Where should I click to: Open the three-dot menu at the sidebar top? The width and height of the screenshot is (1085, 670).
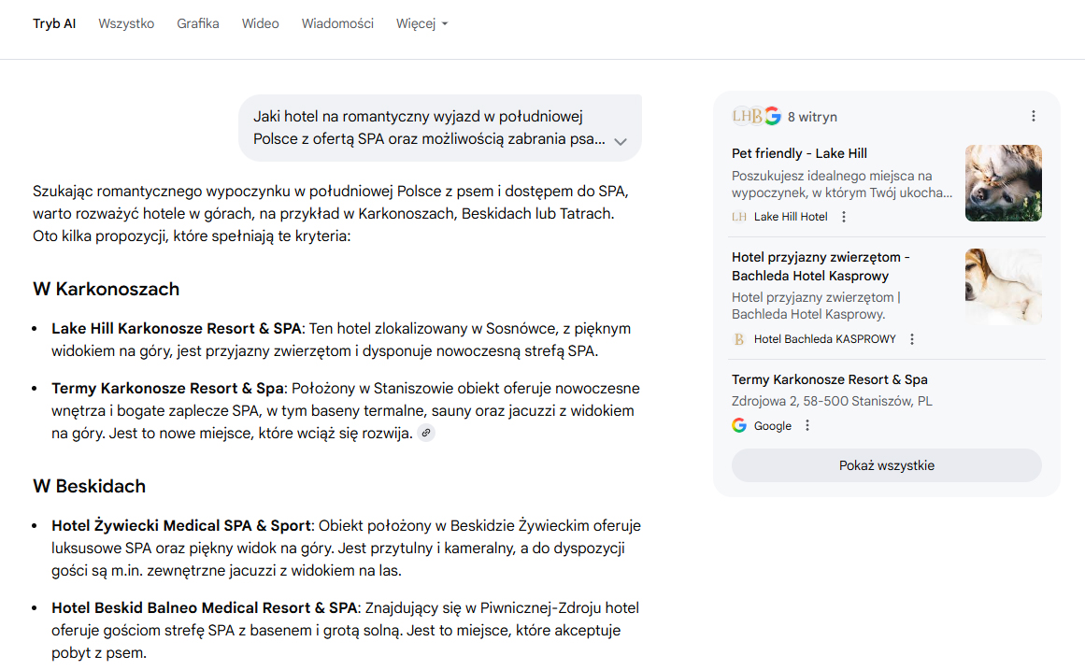click(1034, 115)
